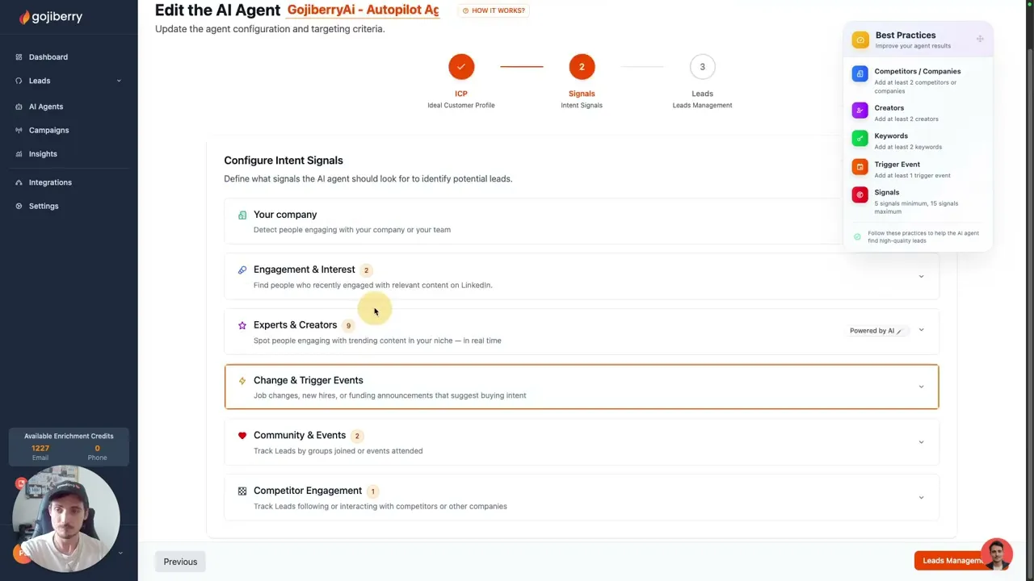1034x581 pixels.
Task: Open the support chat avatar
Action: click(996, 554)
